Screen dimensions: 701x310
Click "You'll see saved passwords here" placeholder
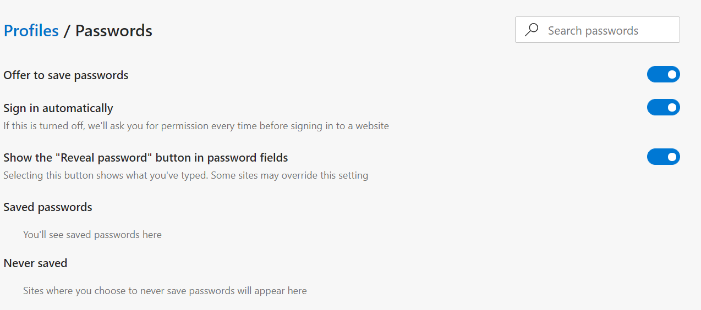92,235
